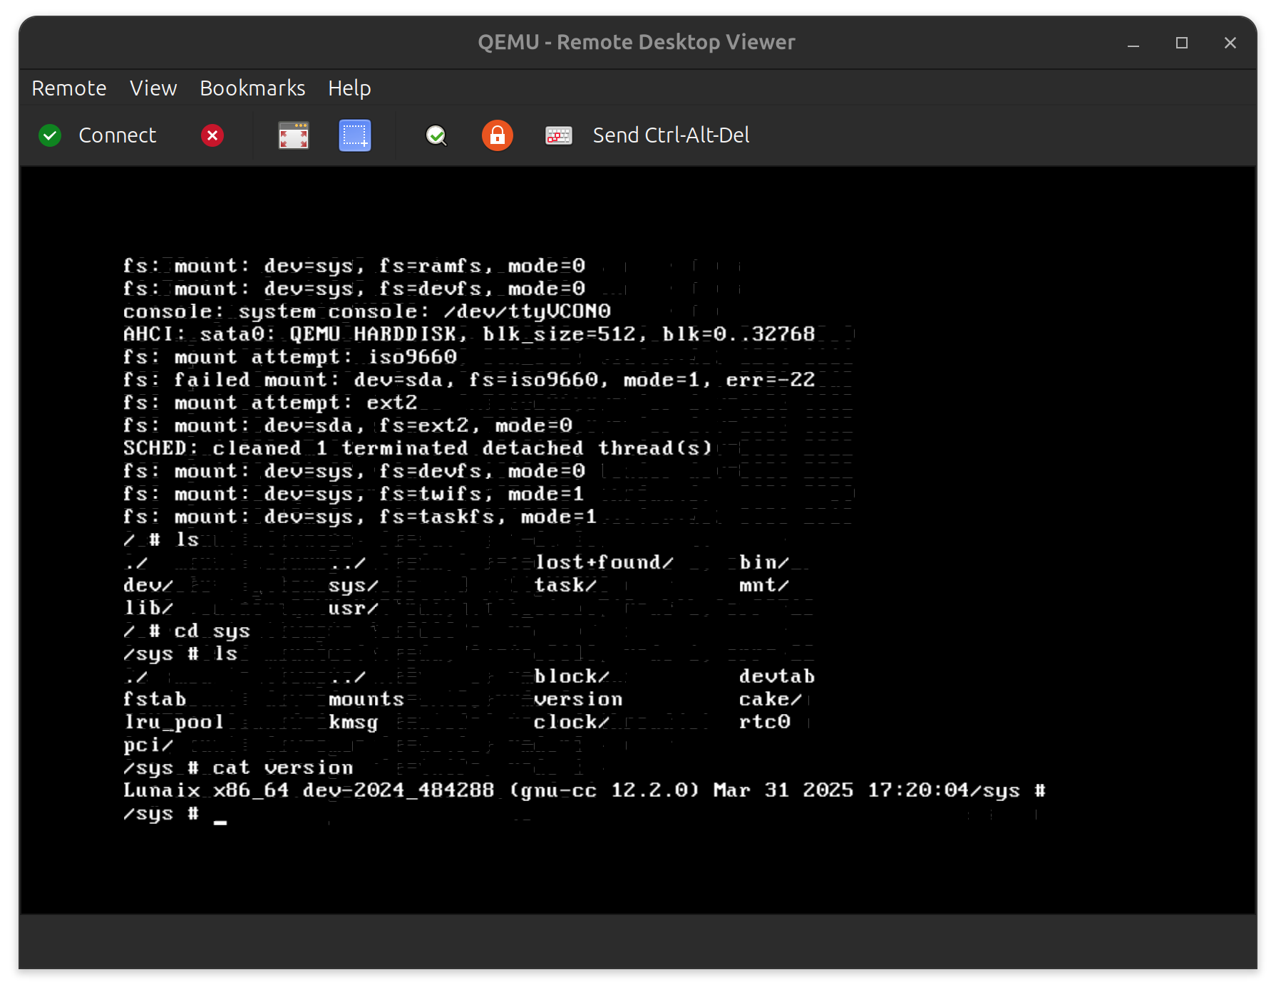Maximize the Remote Desktop Viewer window
The image size is (1276, 992).
pyautogui.click(x=1182, y=43)
